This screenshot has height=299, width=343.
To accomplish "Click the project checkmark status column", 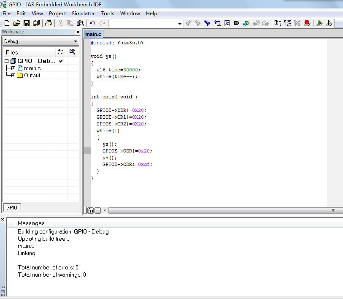I will coord(61,61).
